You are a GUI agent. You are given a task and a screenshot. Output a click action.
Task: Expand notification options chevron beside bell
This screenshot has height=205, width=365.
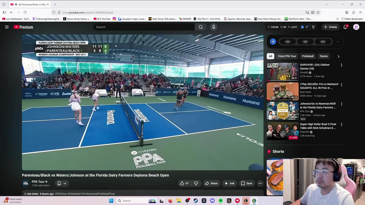tap(65, 183)
